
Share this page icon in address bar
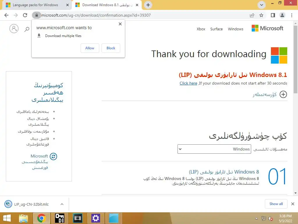coord(252,15)
